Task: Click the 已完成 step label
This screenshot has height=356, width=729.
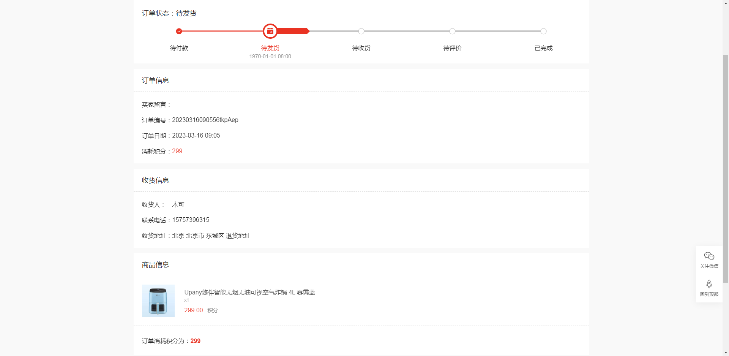Action: [x=543, y=48]
